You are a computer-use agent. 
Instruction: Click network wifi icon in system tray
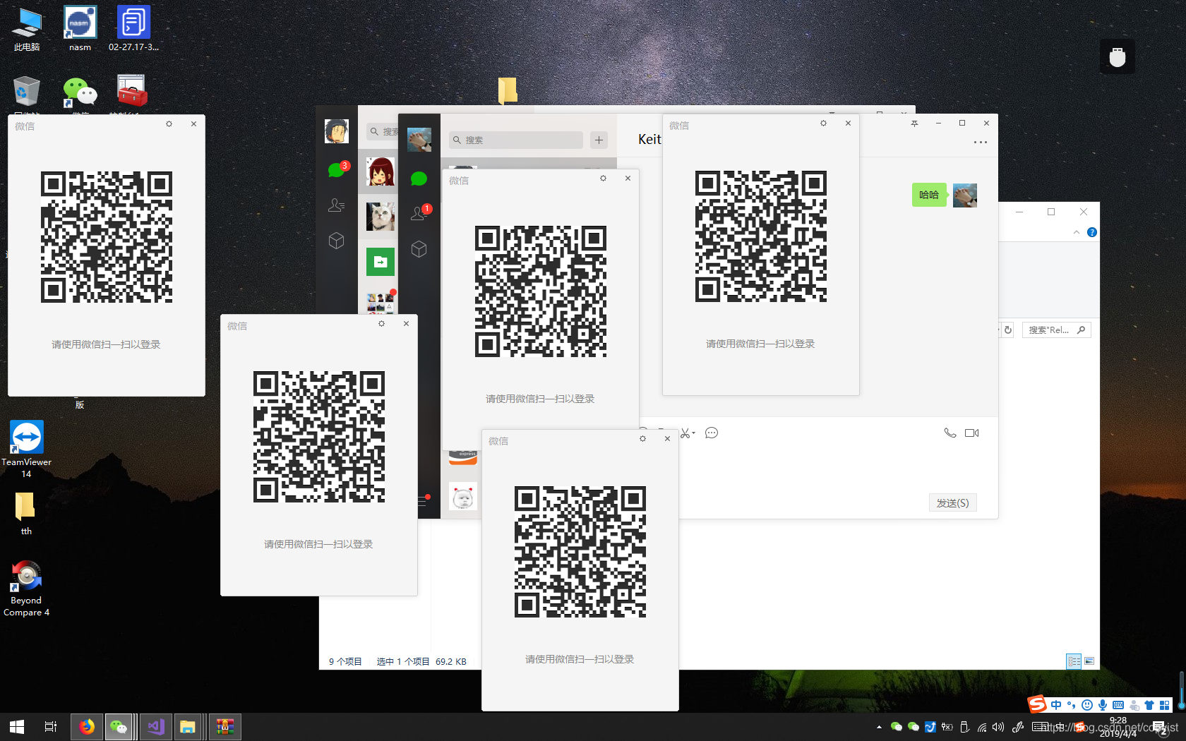tap(982, 727)
